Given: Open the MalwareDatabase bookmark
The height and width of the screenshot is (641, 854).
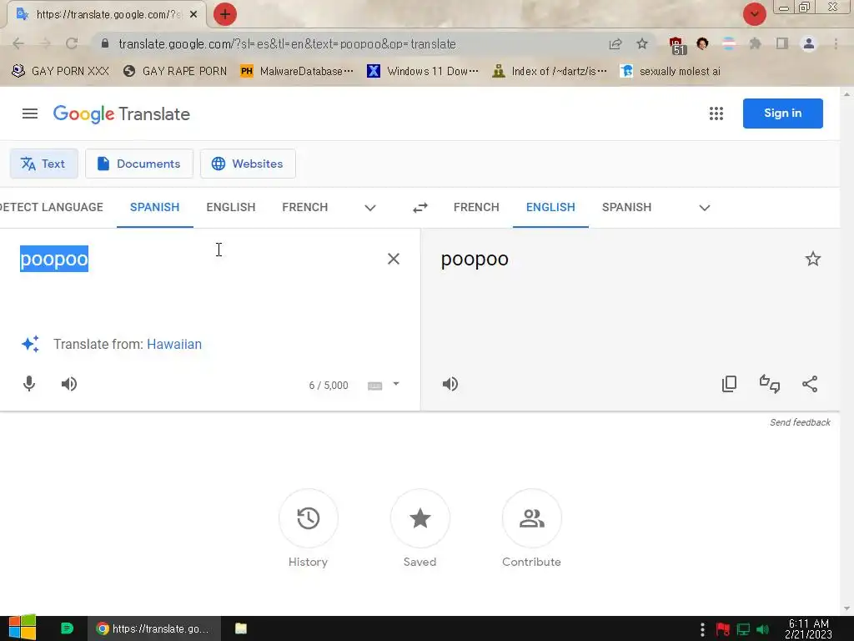Looking at the screenshot, I should click(x=297, y=71).
